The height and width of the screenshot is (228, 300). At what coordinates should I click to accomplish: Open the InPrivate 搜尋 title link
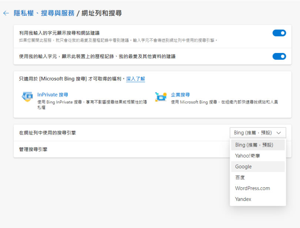tap(53, 95)
